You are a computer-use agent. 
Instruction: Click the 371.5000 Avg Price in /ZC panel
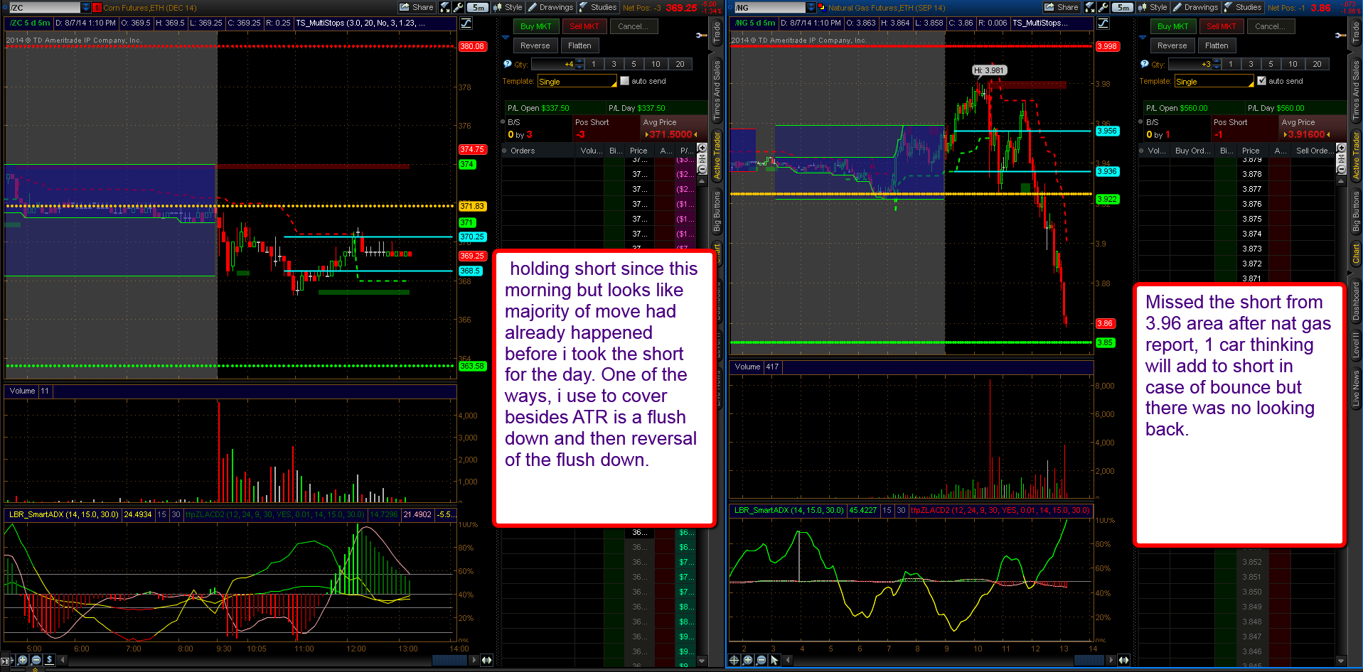click(x=670, y=134)
